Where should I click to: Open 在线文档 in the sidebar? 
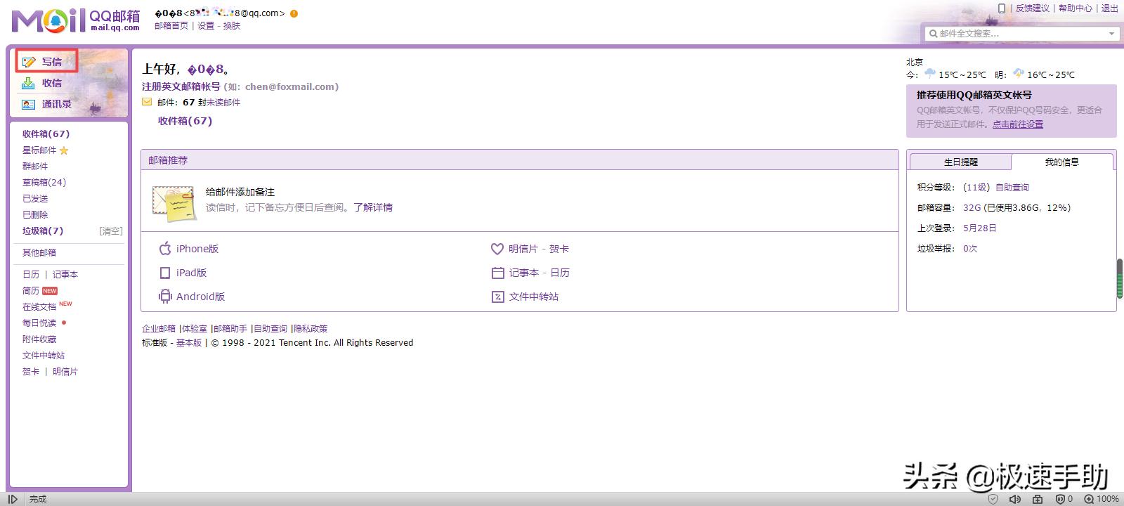(x=39, y=307)
